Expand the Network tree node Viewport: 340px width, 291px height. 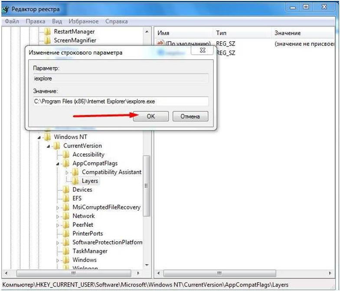pos(58,217)
